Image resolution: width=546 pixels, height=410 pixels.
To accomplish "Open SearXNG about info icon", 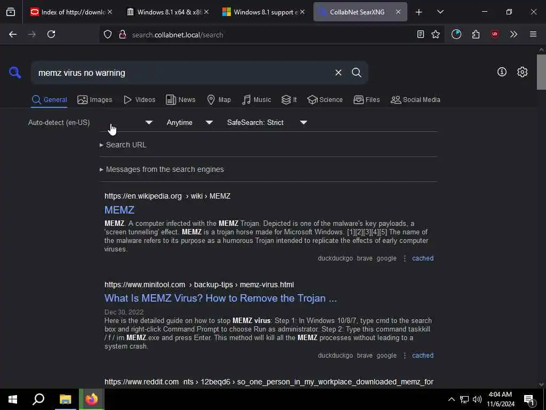I will tap(502, 72).
